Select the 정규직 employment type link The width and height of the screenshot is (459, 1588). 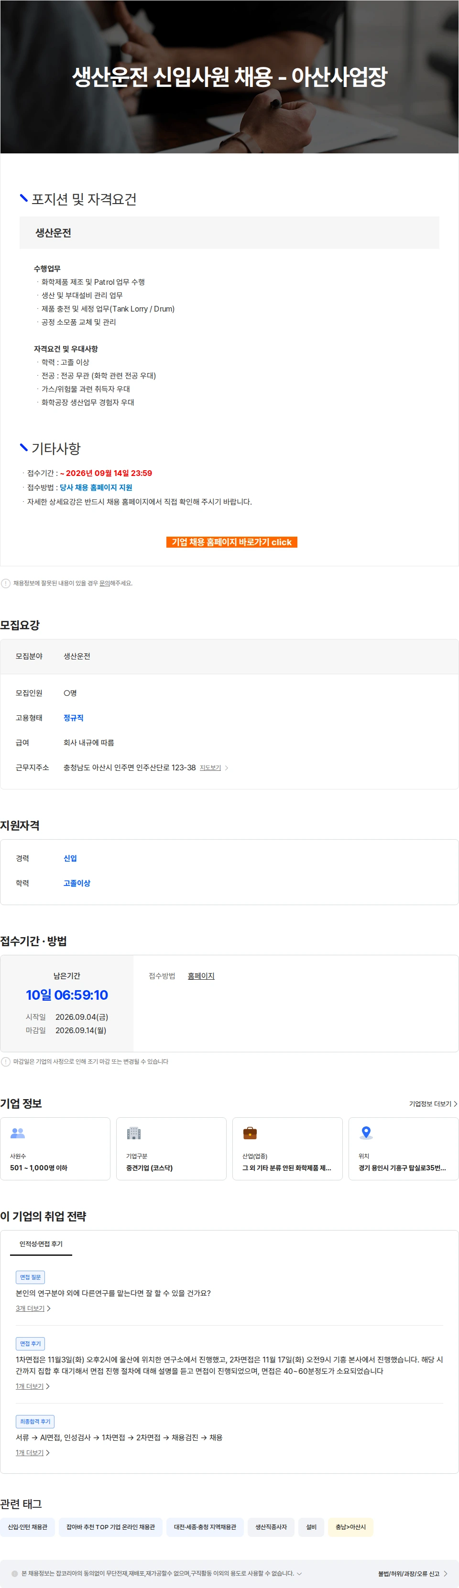[x=74, y=718]
